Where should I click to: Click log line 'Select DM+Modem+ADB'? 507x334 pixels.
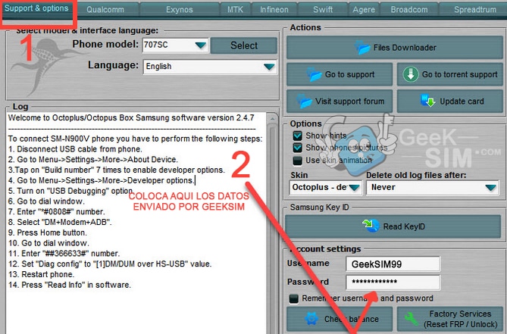coord(60,222)
